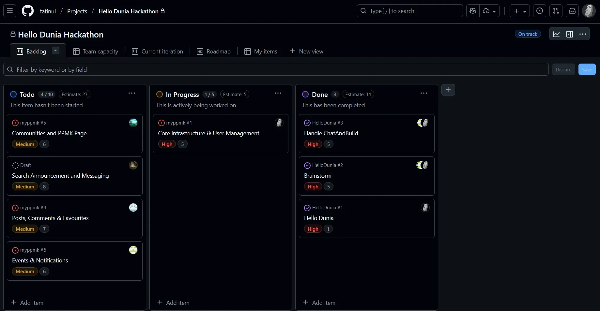Open the Backlog view dropdown
Viewport: 600px width, 311px height.
tap(55, 51)
